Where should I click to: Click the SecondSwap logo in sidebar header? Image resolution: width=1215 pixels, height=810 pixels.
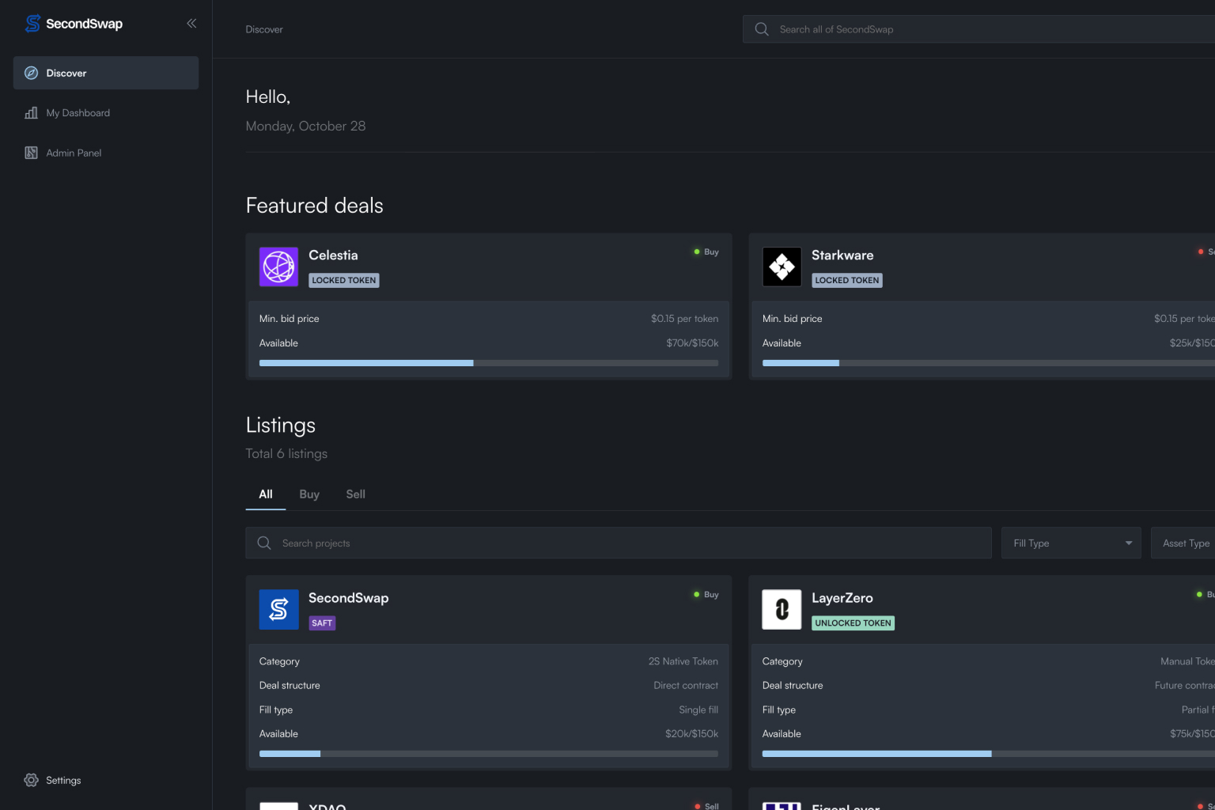(x=74, y=24)
